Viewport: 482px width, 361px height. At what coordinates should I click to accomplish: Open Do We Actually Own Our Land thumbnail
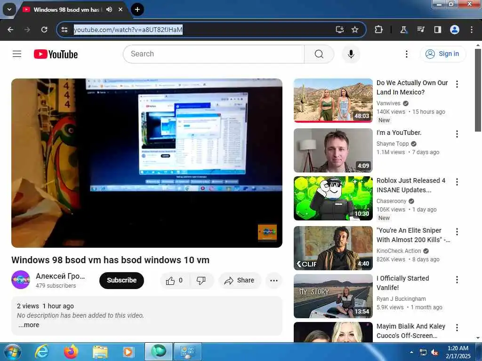pos(333,101)
